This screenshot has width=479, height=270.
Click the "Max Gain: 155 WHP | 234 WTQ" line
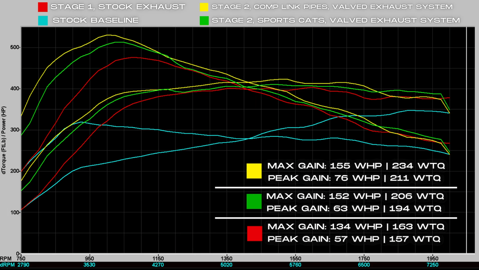point(356,166)
